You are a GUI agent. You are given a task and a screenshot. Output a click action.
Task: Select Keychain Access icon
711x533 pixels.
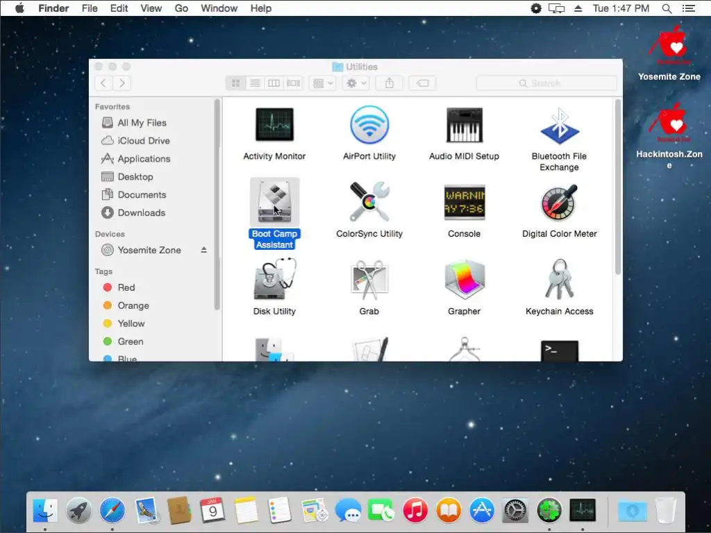click(x=559, y=279)
